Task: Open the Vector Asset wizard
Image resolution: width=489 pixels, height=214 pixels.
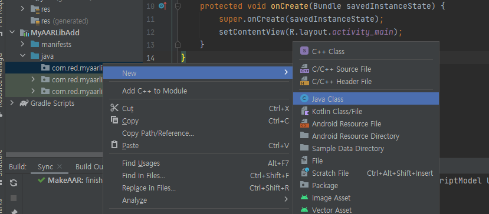Action: 366,210
